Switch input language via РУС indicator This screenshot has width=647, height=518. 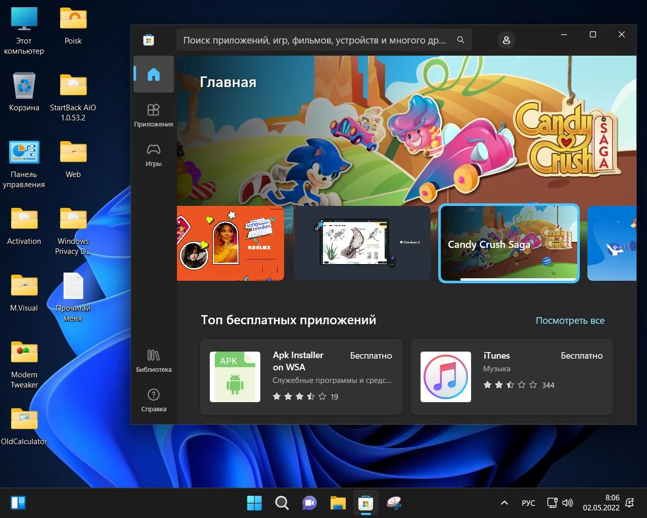point(528,503)
